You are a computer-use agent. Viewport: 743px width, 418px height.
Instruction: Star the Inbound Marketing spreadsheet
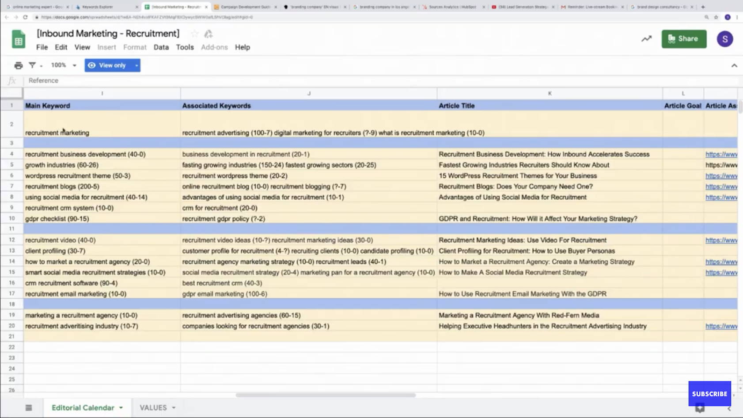click(194, 34)
